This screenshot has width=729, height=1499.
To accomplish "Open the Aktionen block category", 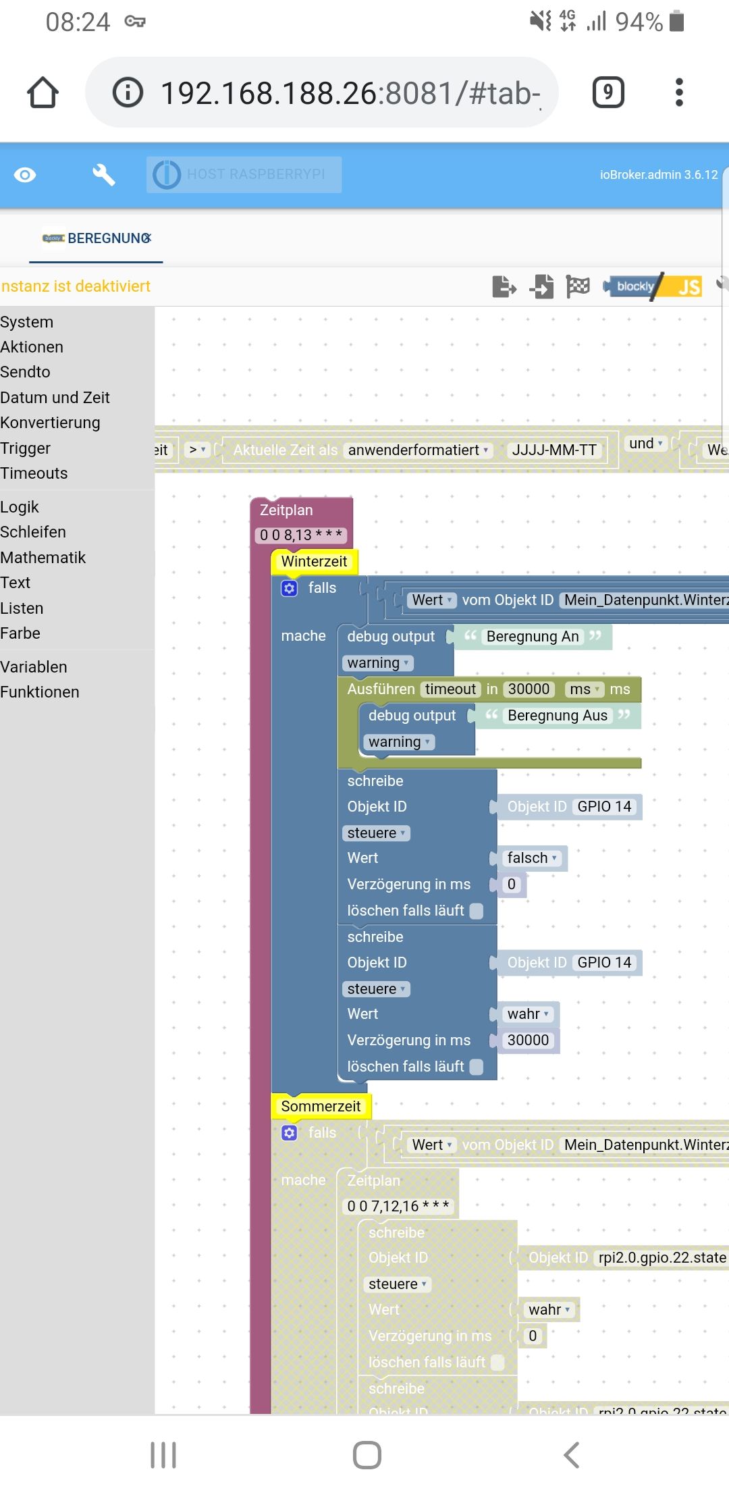I will [32, 347].
